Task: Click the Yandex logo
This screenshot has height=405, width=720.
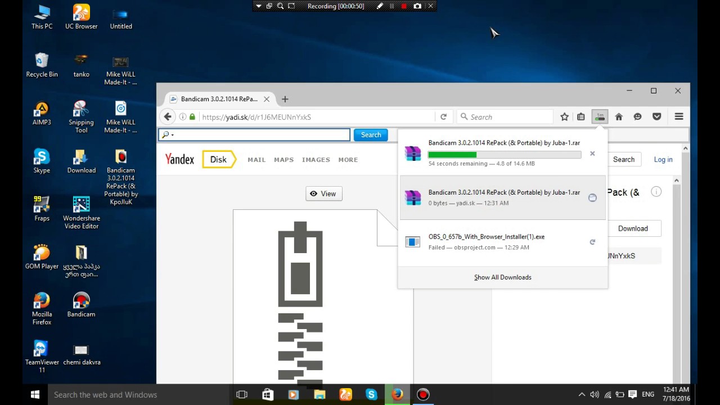Action: pyautogui.click(x=179, y=159)
